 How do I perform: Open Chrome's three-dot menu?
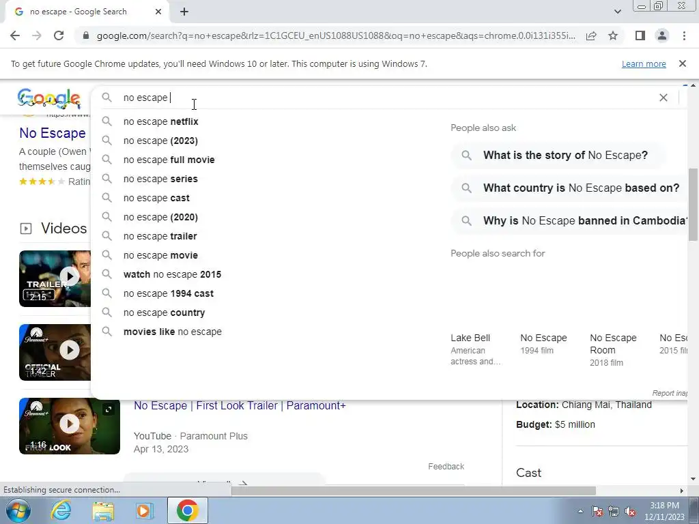coord(684,35)
